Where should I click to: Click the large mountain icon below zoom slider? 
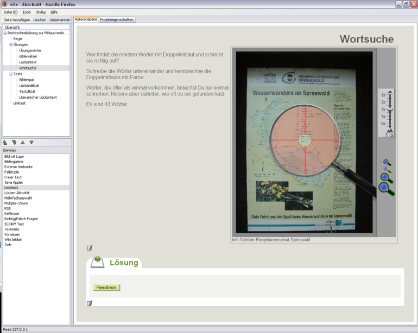(x=390, y=131)
